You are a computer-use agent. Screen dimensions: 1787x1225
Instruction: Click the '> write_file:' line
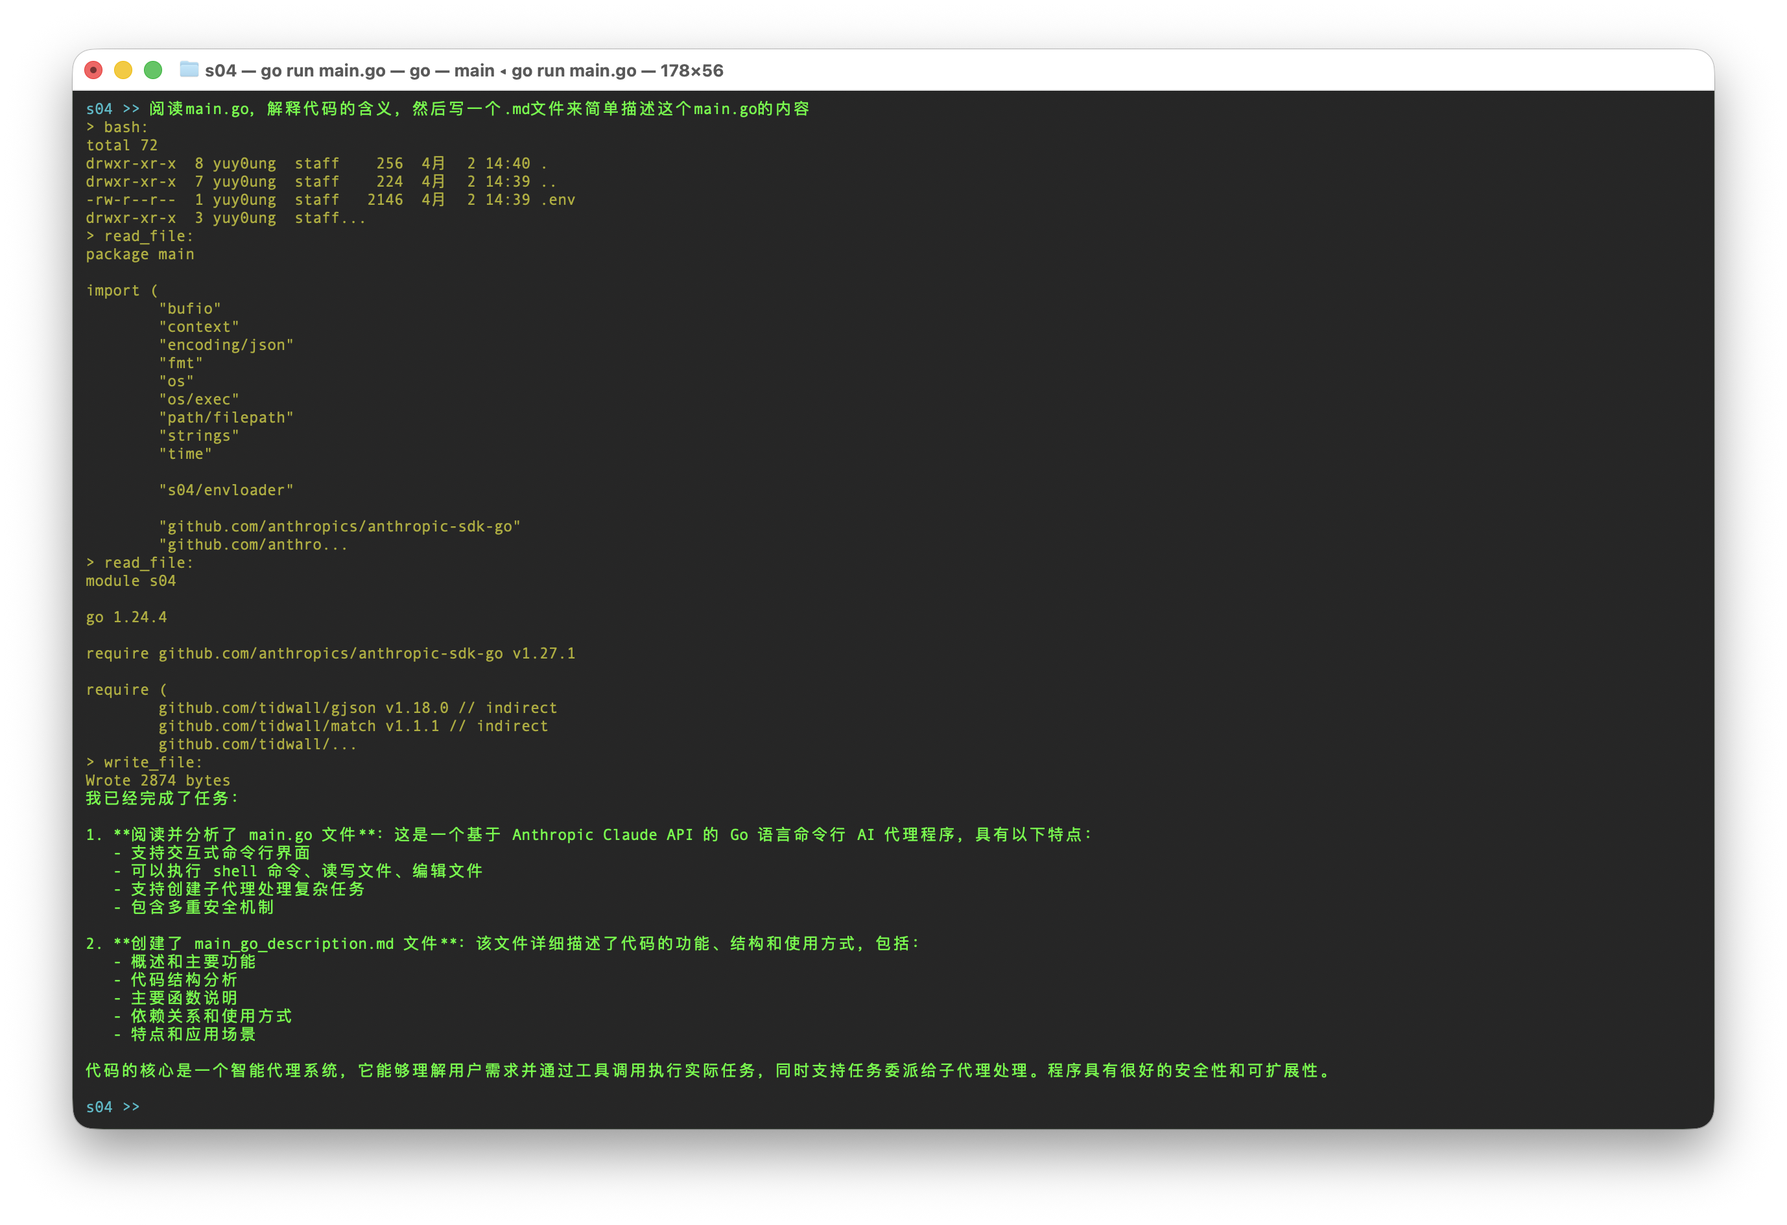pos(145,762)
